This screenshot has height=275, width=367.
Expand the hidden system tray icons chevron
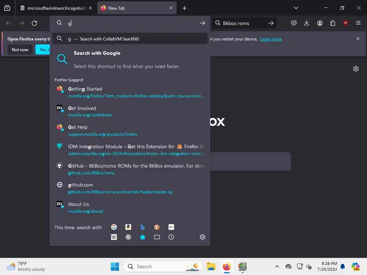[277, 266]
